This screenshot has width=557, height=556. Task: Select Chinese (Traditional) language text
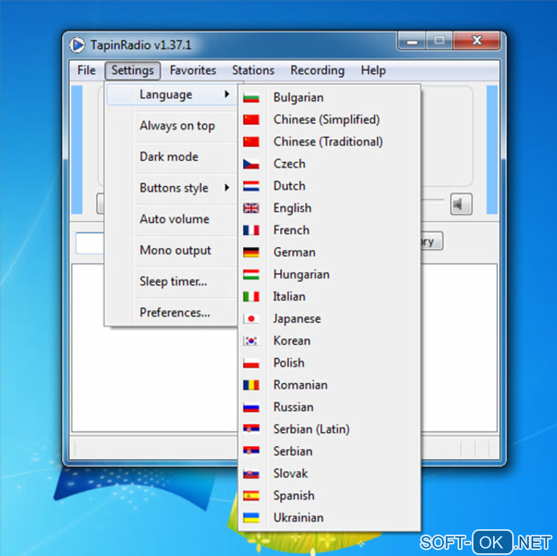tap(328, 142)
